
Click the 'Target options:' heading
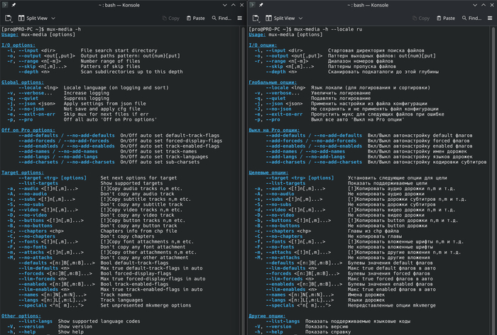23,172
